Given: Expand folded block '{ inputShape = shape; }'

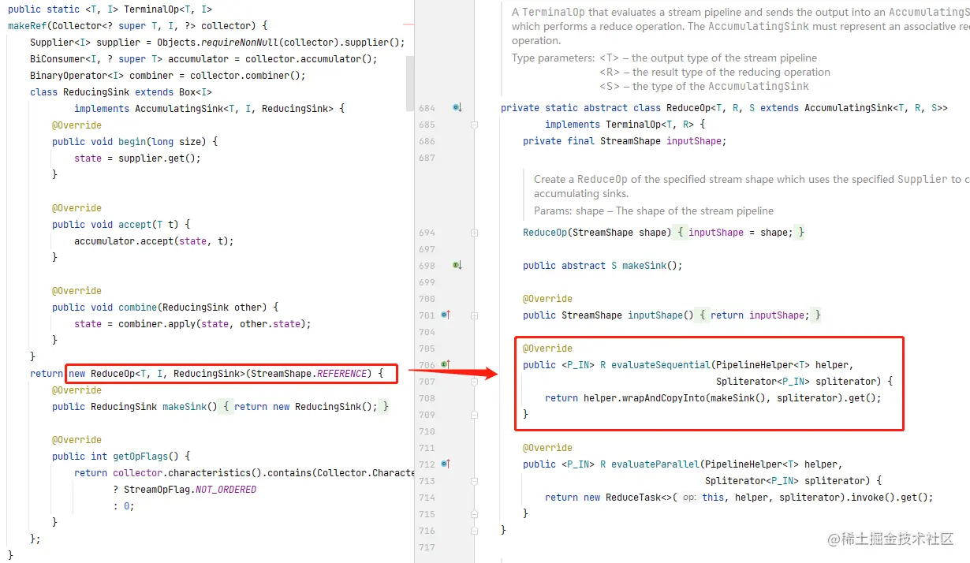Looking at the screenshot, I should [741, 233].
